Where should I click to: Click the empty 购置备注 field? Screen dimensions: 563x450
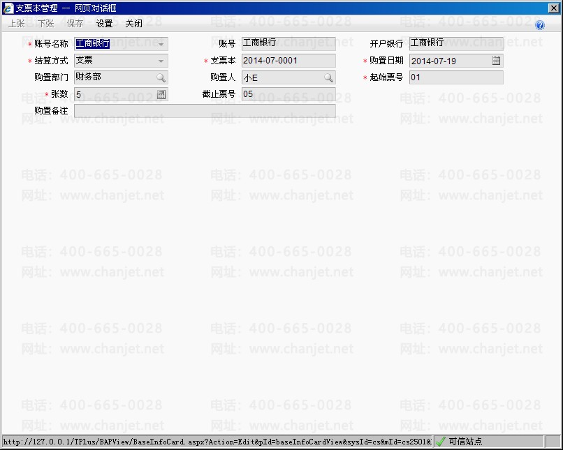205,111
